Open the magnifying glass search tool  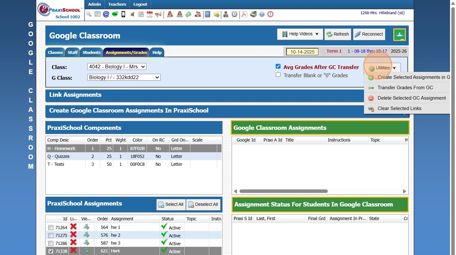point(89,14)
